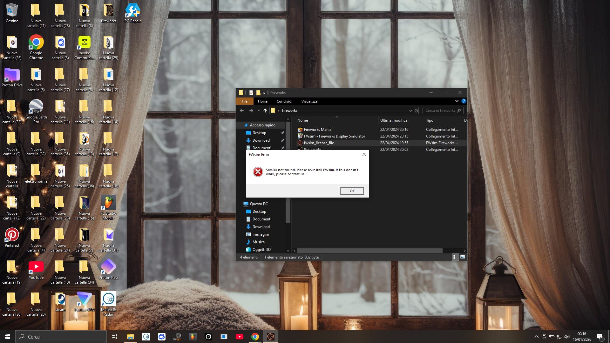Close the FWsim Error dialog with X
610x343 pixels.
tap(364, 154)
